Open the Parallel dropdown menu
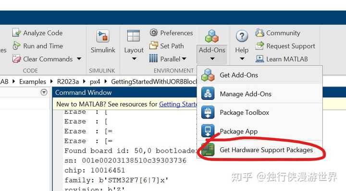 point(168,59)
